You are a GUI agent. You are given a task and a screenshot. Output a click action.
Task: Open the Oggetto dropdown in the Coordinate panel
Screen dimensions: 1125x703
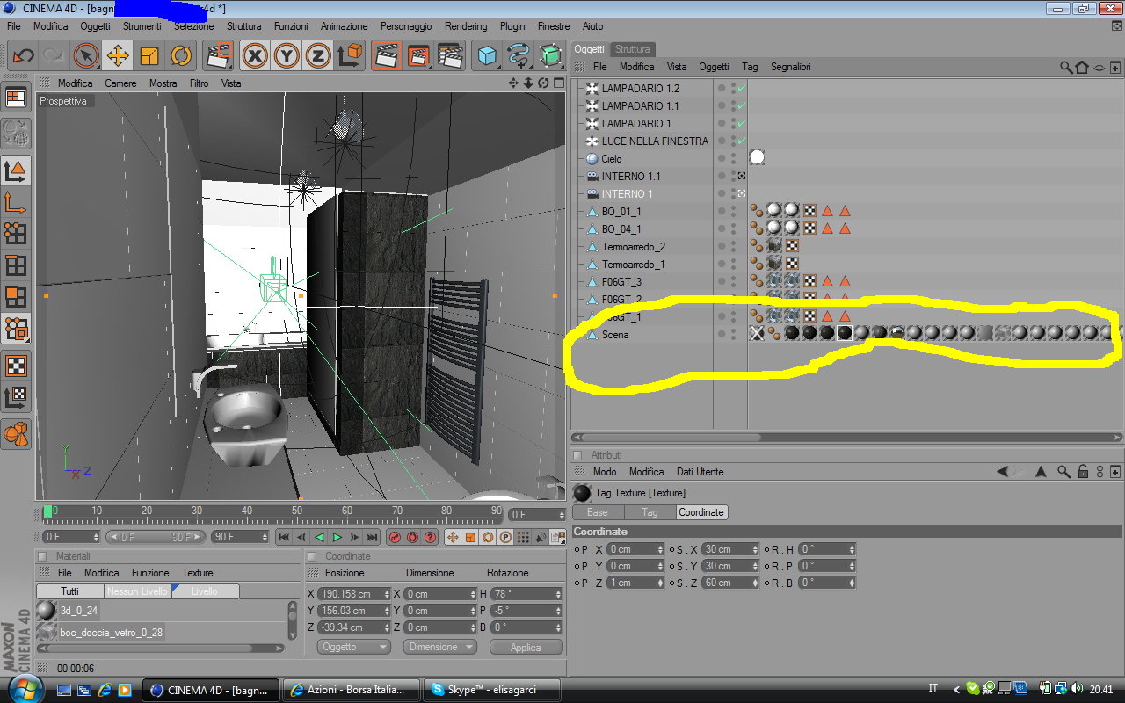point(352,647)
